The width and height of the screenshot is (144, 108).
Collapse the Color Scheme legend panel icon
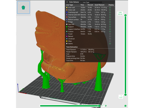pos(67,2)
